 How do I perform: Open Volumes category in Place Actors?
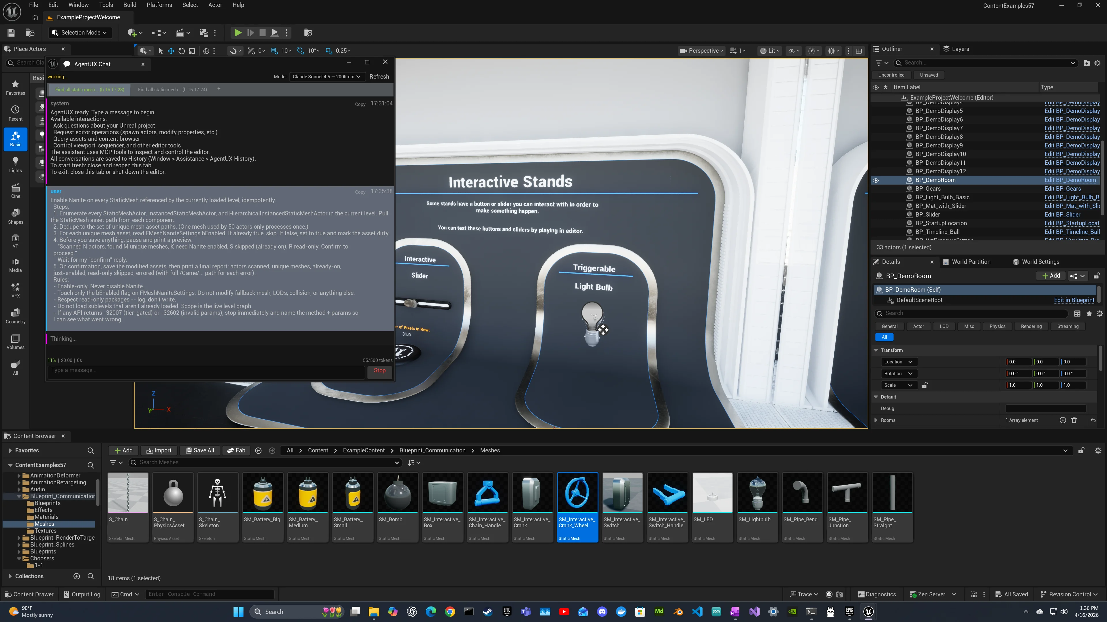click(16, 342)
